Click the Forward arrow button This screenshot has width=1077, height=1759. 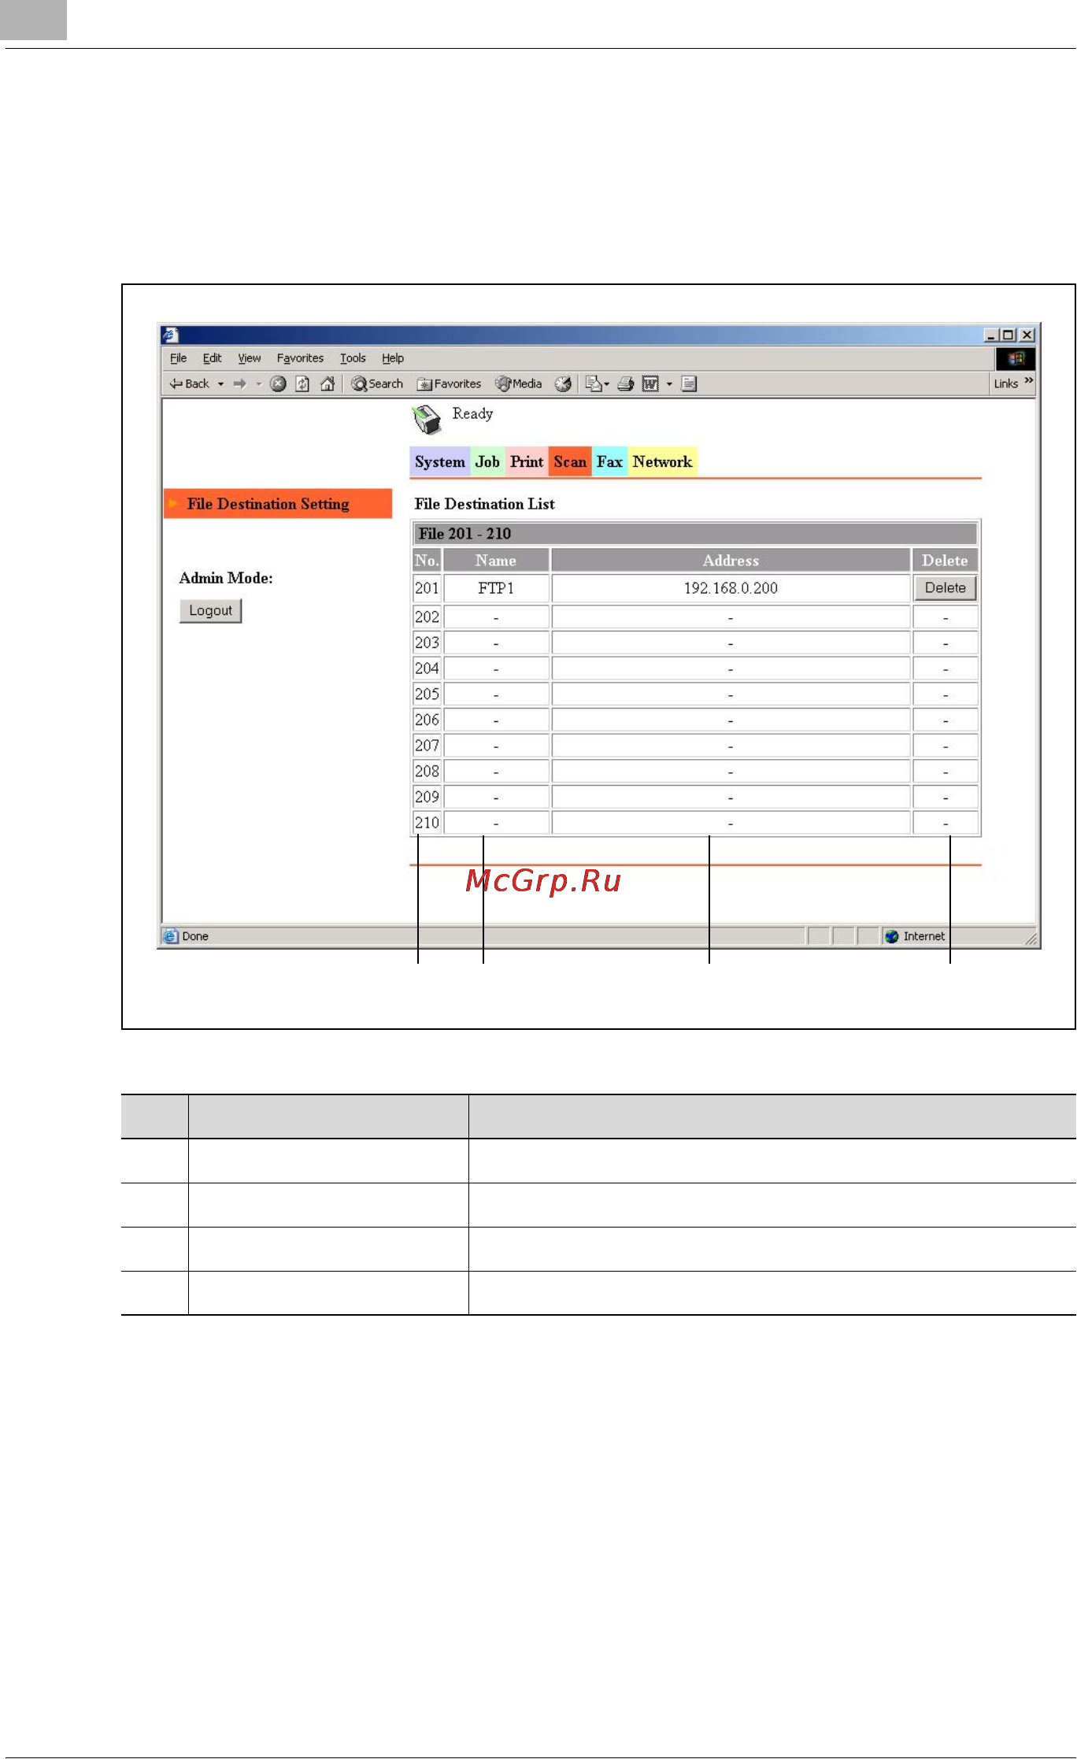coord(239,383)
